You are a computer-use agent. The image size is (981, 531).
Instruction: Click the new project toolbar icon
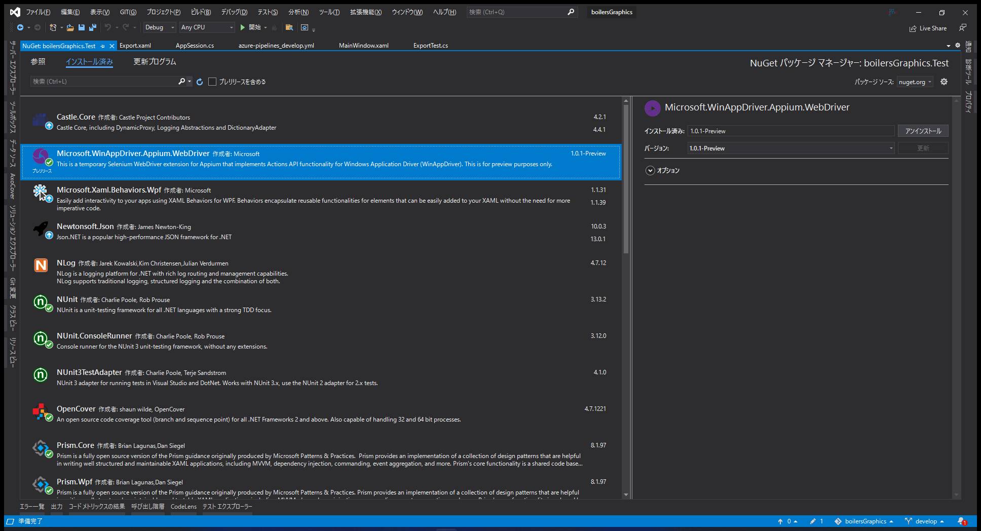point(53,27)
